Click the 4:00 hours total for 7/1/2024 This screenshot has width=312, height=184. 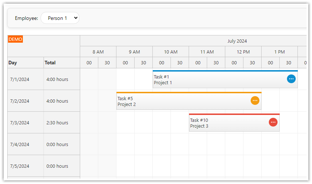click(62, 79)
